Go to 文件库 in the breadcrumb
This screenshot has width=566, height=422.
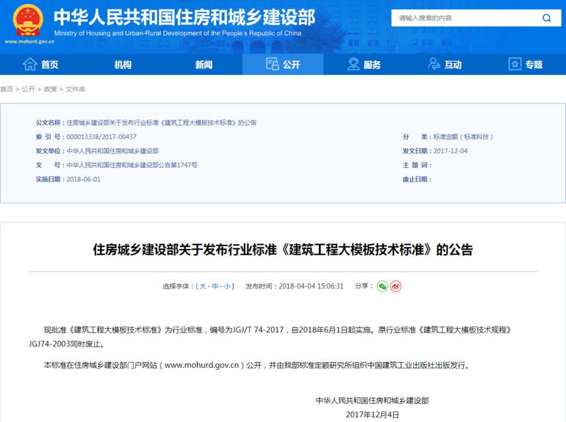tap(75, 89)
